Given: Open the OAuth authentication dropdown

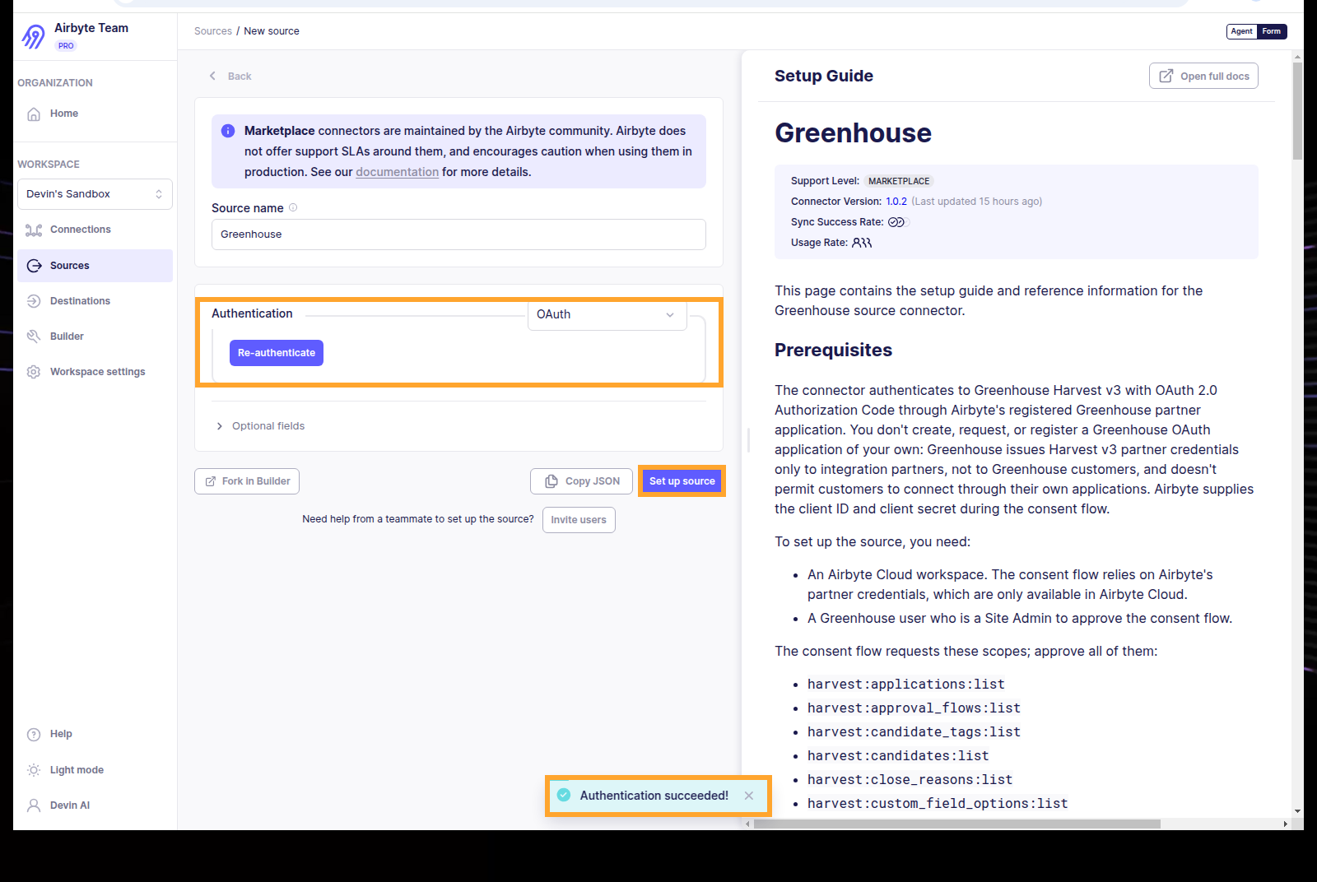Looking at the screenshot, I should pos(607,314).
